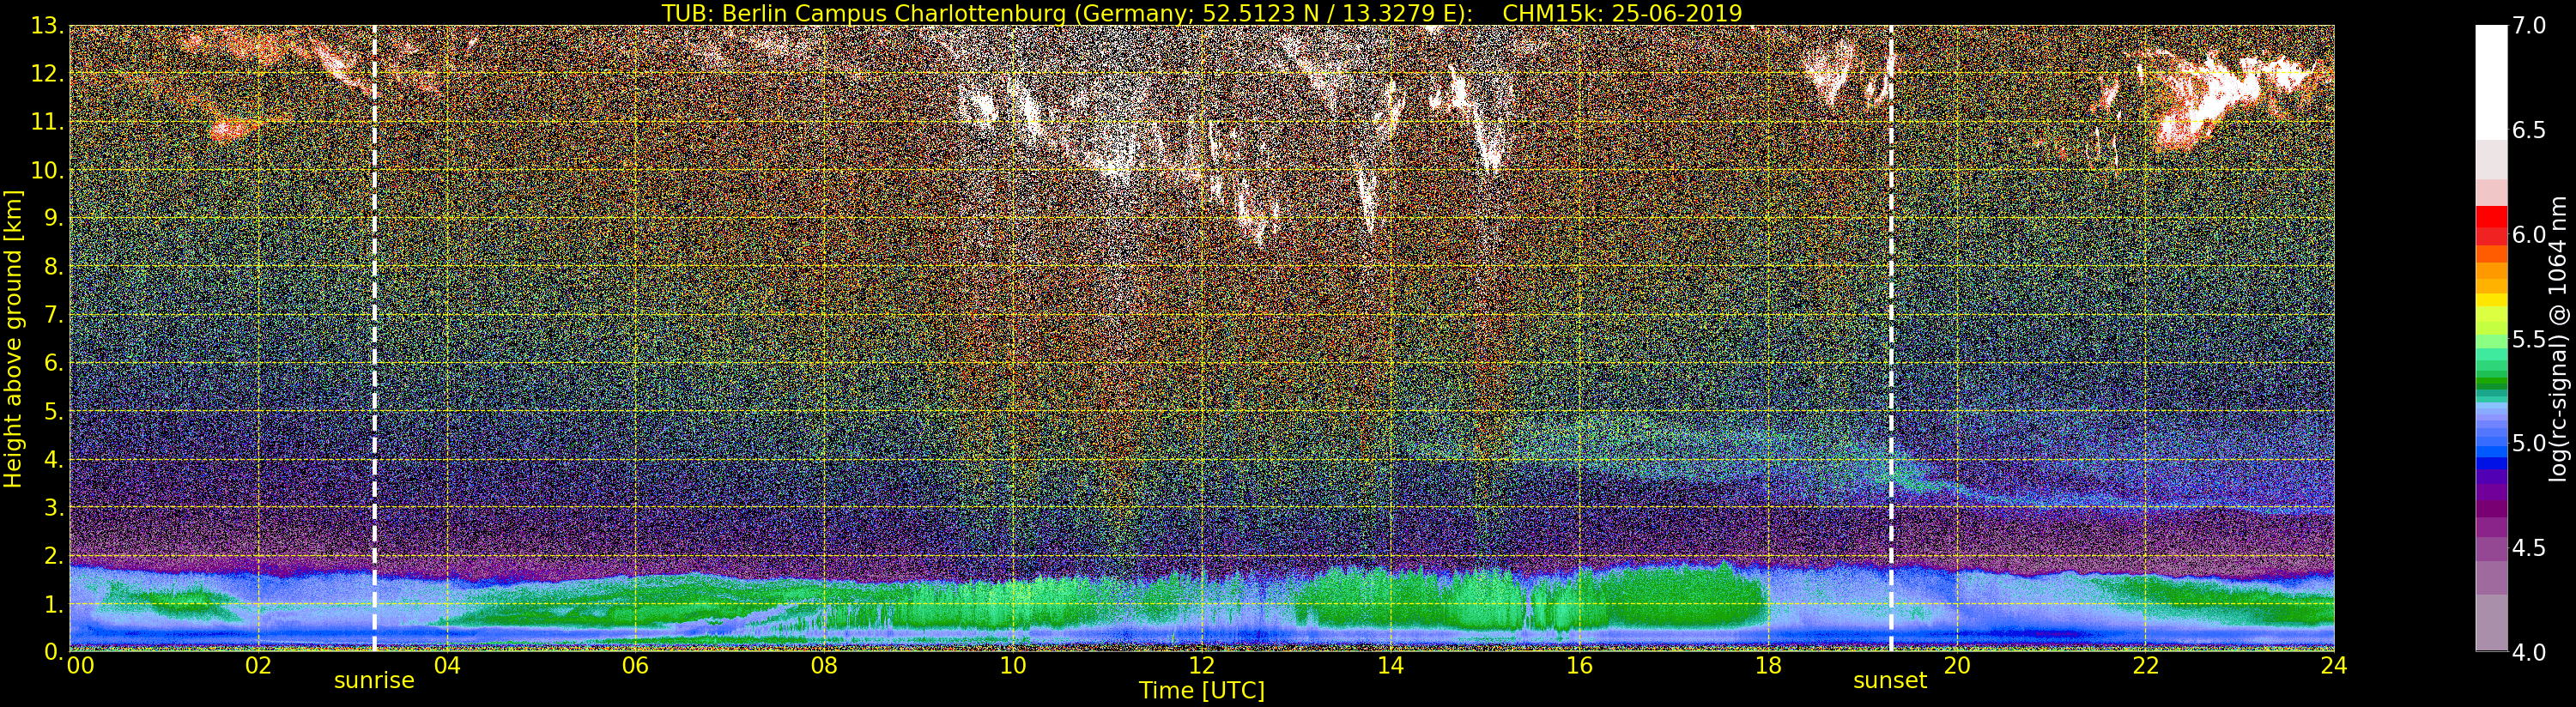Click height axis tick '0.'

point(54,651)
